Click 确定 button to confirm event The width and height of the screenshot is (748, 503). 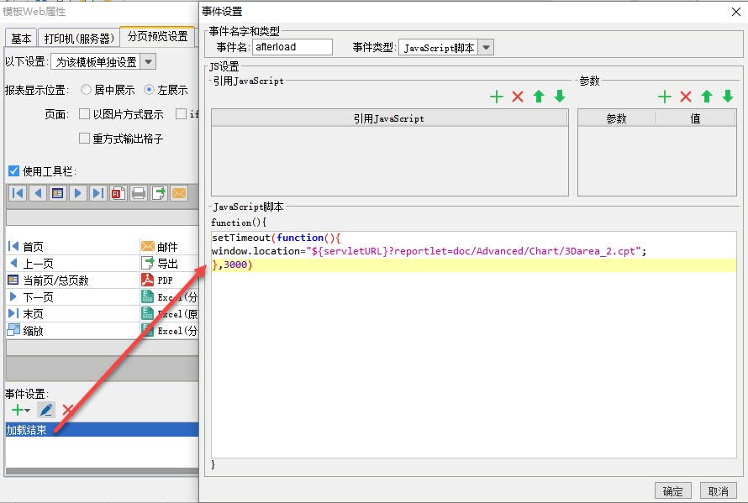pyautogui.click(x=672, y=490)
